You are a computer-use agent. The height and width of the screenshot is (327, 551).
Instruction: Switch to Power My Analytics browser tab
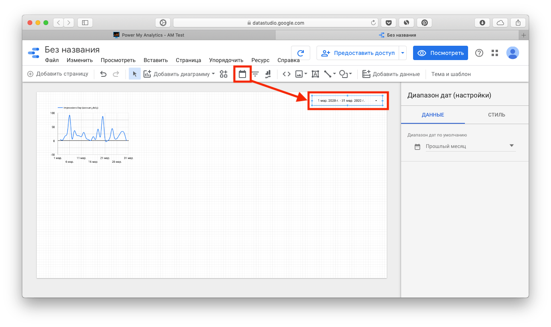pyautogui.click(x=149, y=35)
